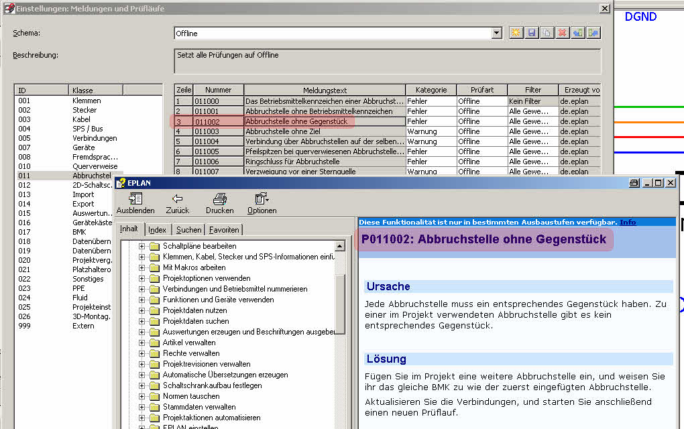Click the Kein Filter cell of message 011000
The height and width of the screenshot is (429, 684).
tap(533, 101)
